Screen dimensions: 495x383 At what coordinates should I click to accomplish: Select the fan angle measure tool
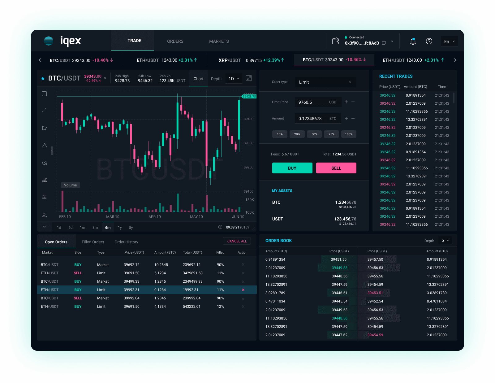click(45, 215)
